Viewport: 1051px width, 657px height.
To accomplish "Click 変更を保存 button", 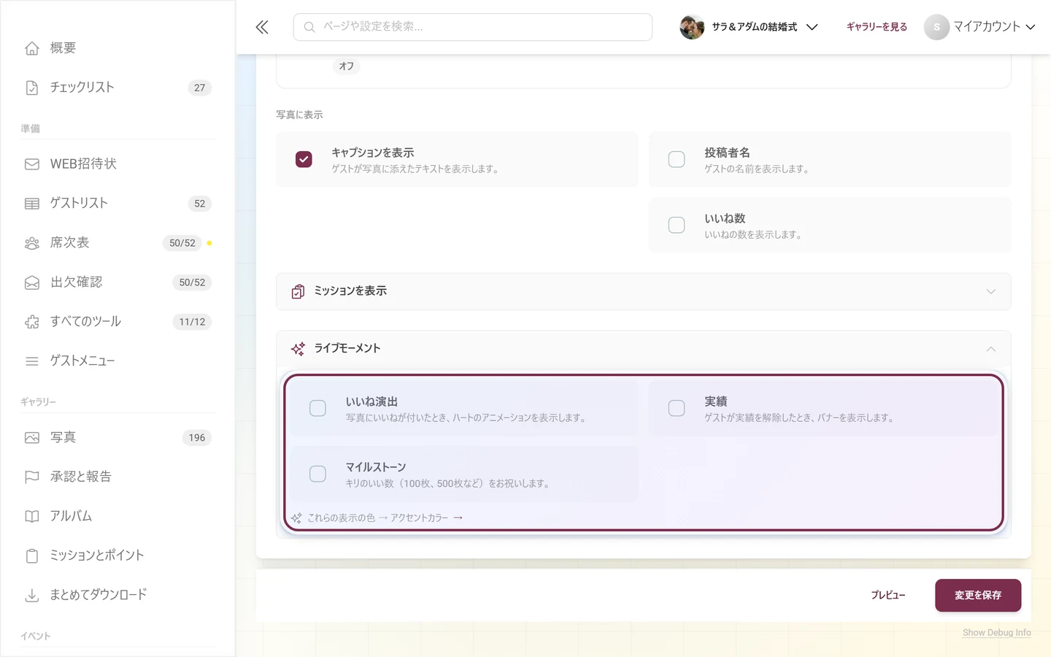I will [x=978, y=595].
